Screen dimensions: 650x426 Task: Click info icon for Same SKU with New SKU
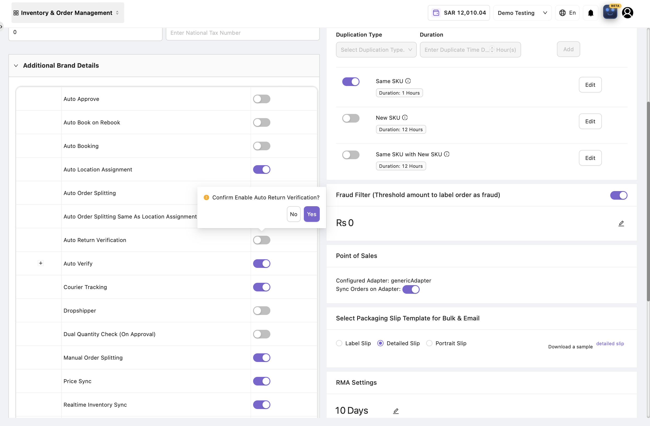coord(447,154)
